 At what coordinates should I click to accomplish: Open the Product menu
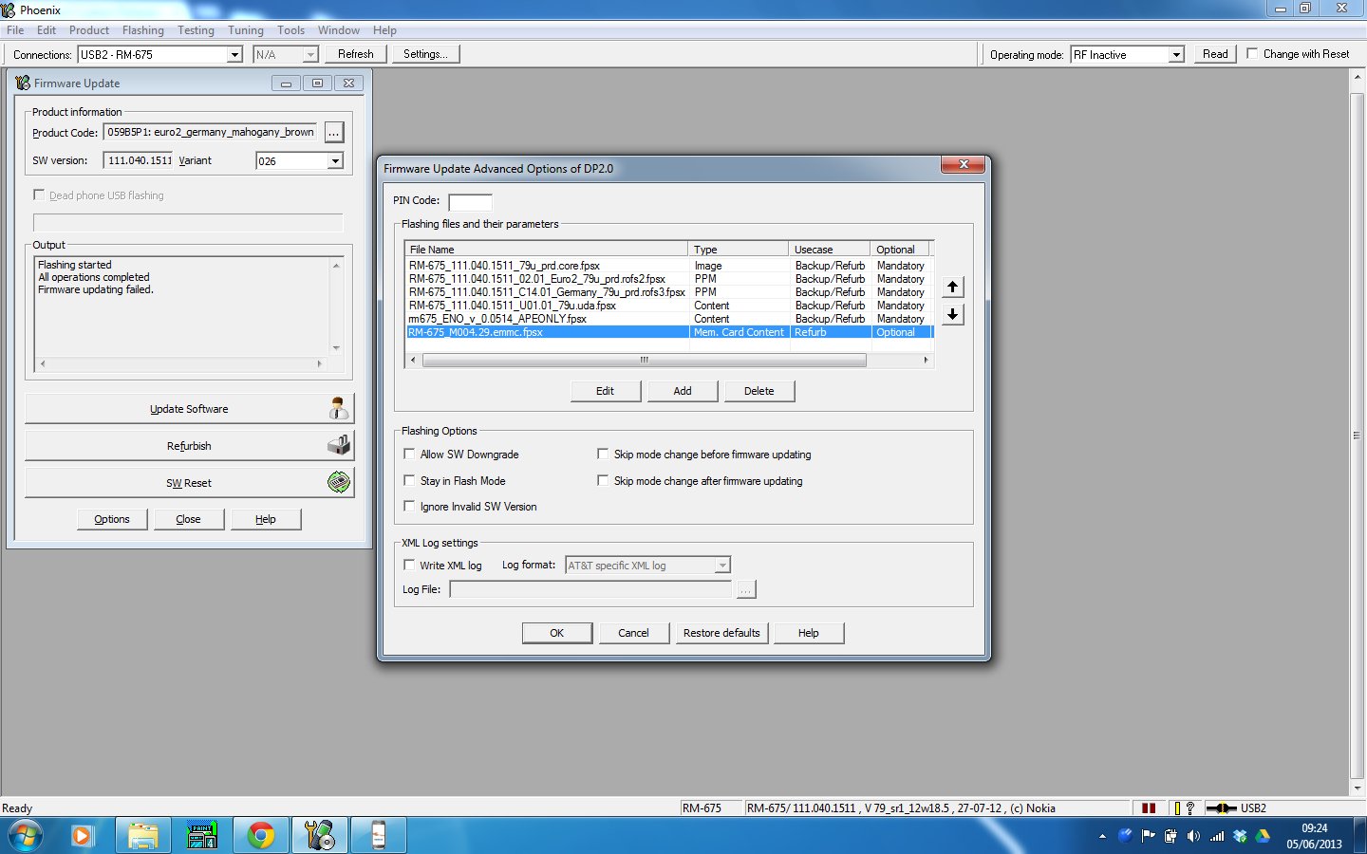[89, 30]
